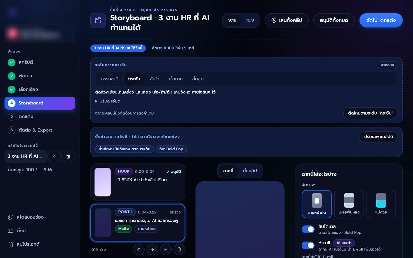Add a new scene with plus icon
This screenshot has height=258, width=413.
tap(166, 249)
